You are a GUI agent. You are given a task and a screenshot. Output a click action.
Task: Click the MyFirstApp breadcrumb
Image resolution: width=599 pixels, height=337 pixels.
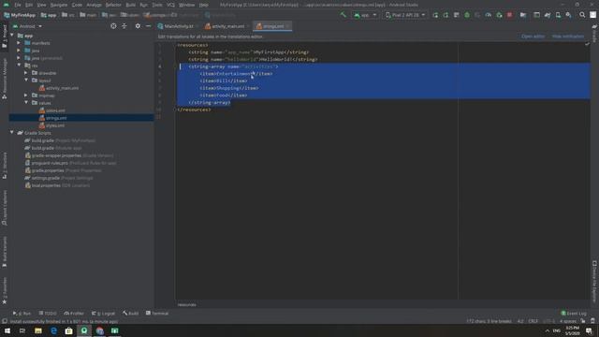(19, 15)
